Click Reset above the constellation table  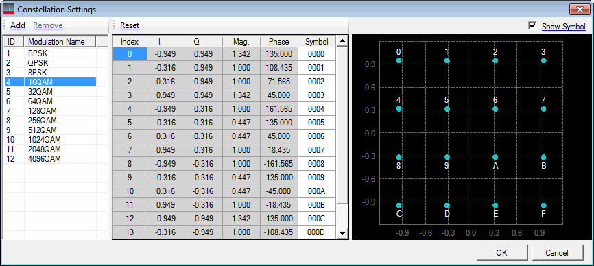pyautogui.click(x=130, y=25)
